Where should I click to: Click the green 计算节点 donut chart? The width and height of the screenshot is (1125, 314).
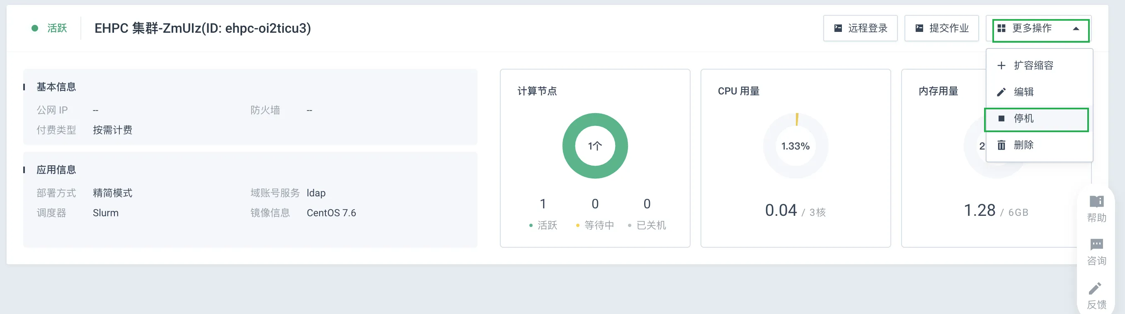[595, 146]
